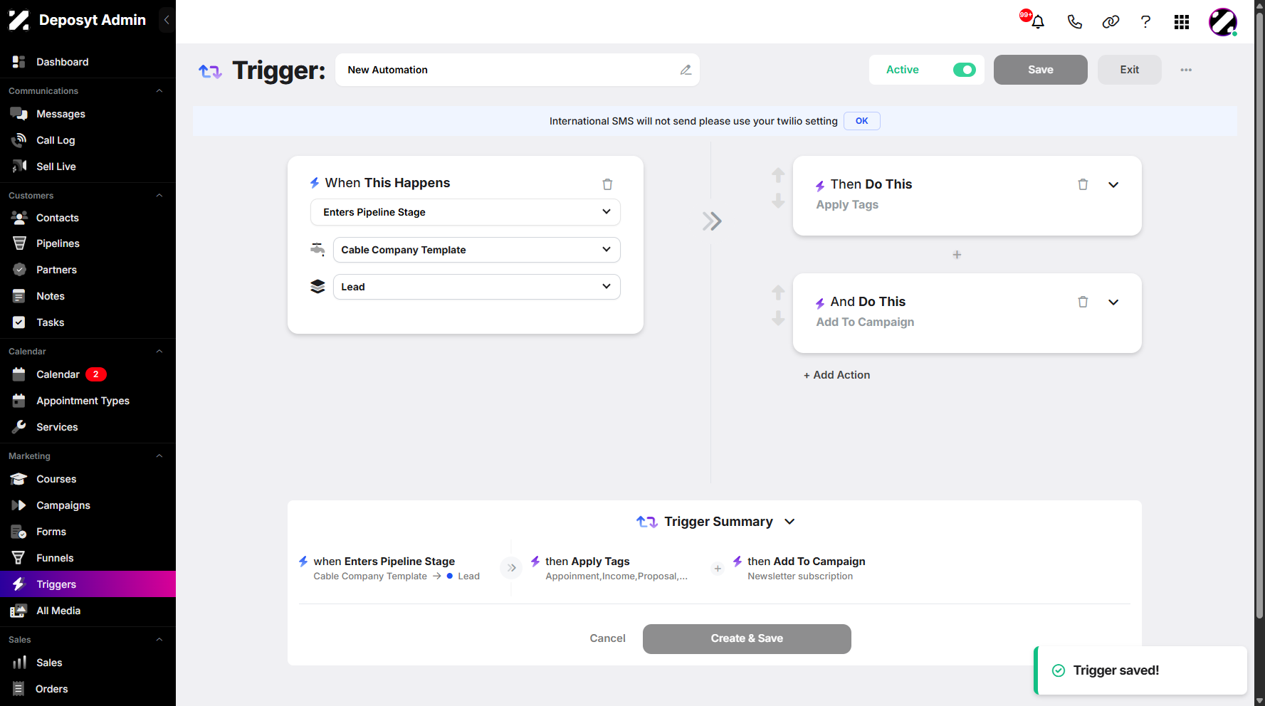Dismiss SMS notice with OK
Image resolution: width=1265 pixels, height=706 pixels.
click(x=861, y=121)
